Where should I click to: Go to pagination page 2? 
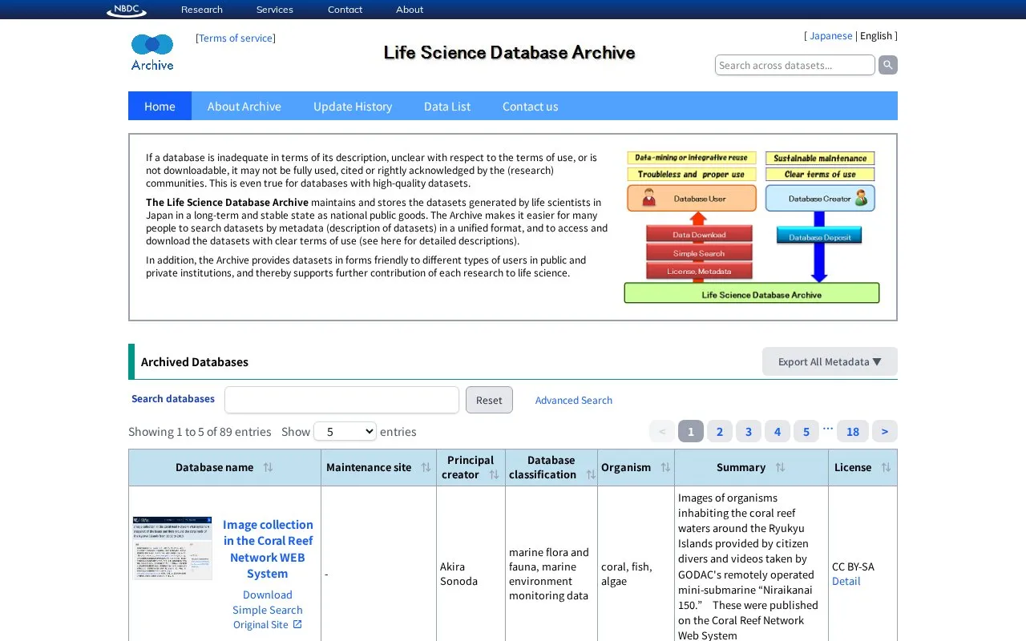click(720, 431)
